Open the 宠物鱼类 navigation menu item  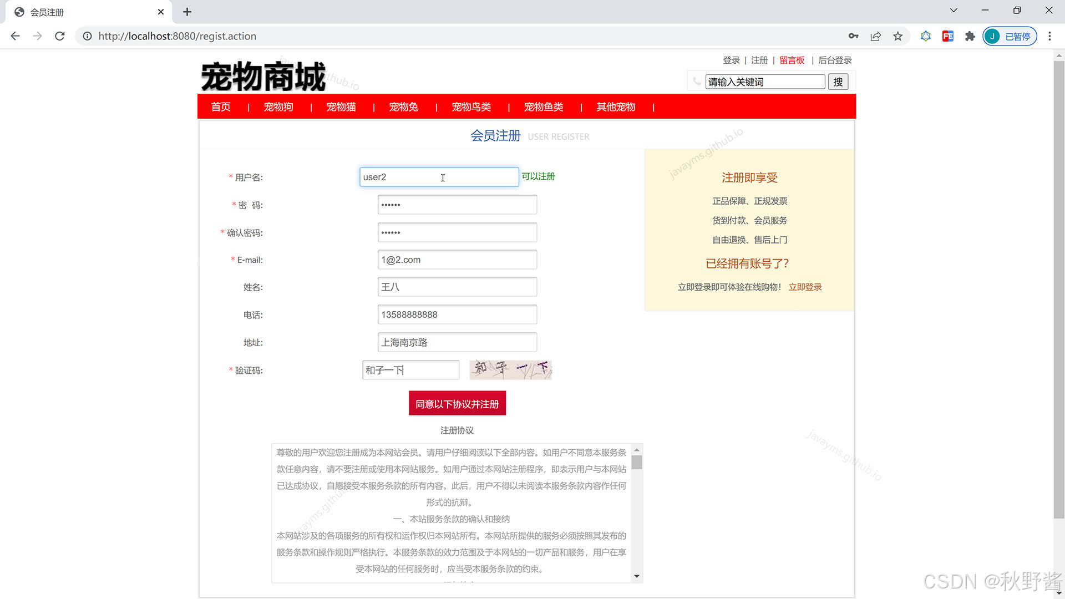(x=544, y=106)
